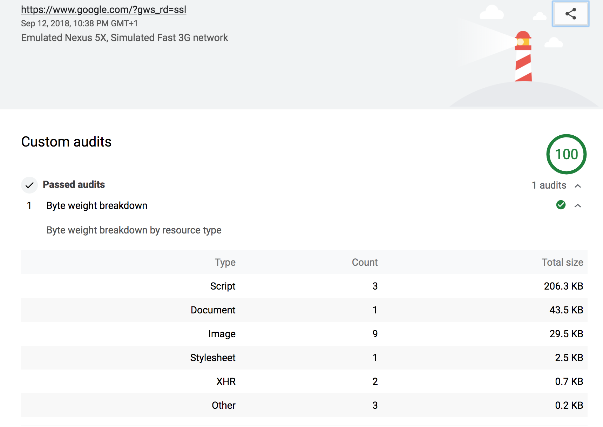Open the google.com URL link
Image resolution: width=603 pixels, height=427 pixels.
coord(103,9)
